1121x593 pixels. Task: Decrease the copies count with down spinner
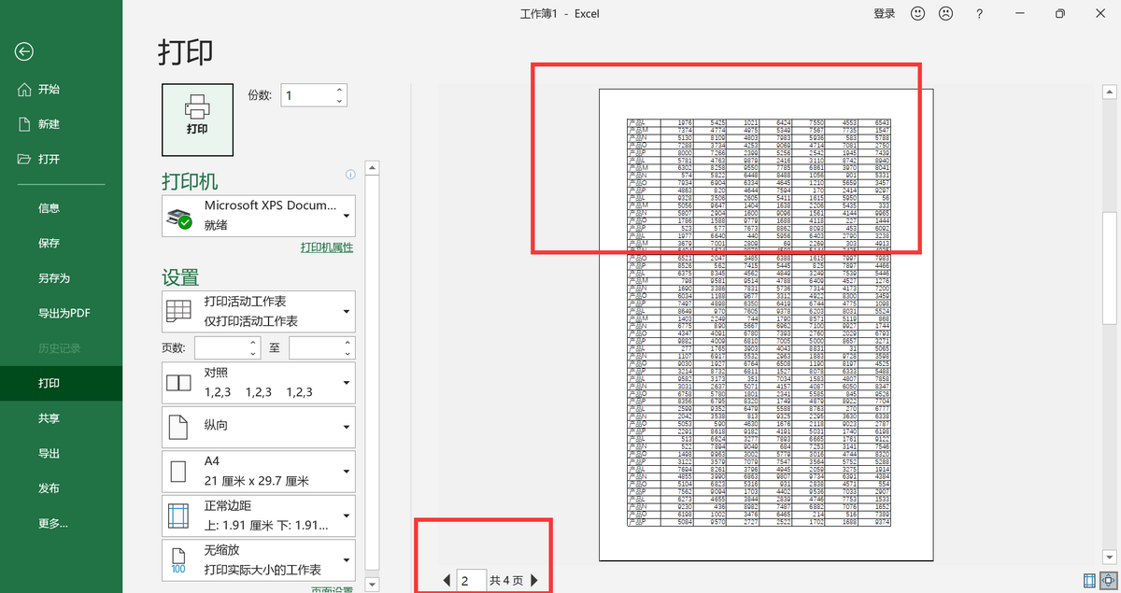coord(339,100)
